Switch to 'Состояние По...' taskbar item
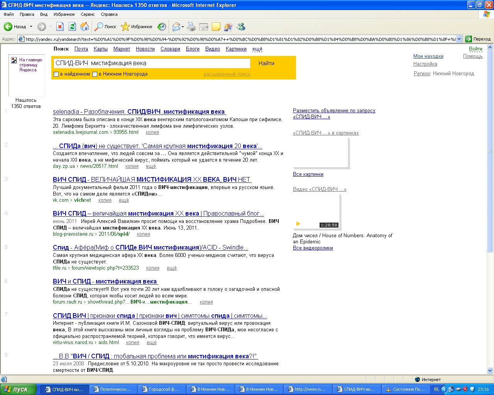Viewport: 494px width, 395px height. click(406, 390)
